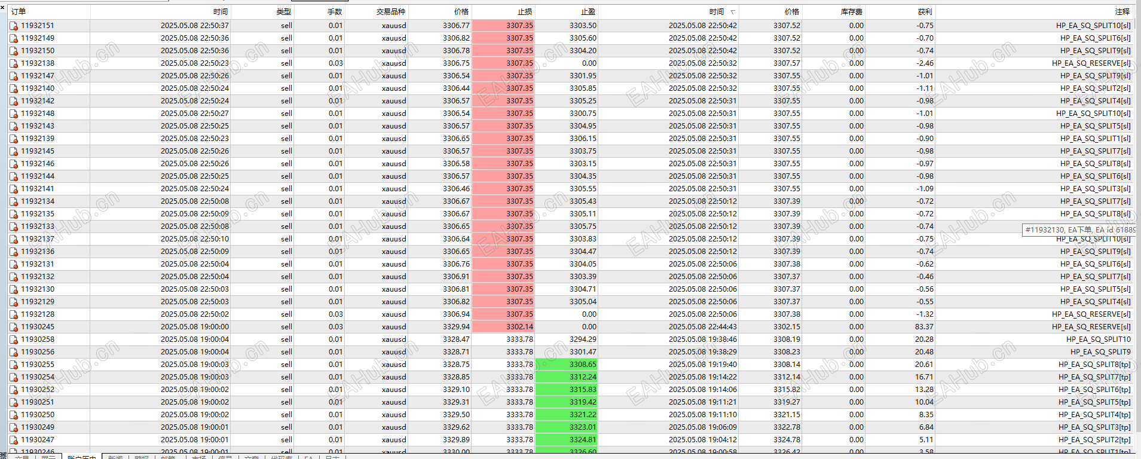
Task: Click the order icon beside 11932138
Action: [14, 63]
